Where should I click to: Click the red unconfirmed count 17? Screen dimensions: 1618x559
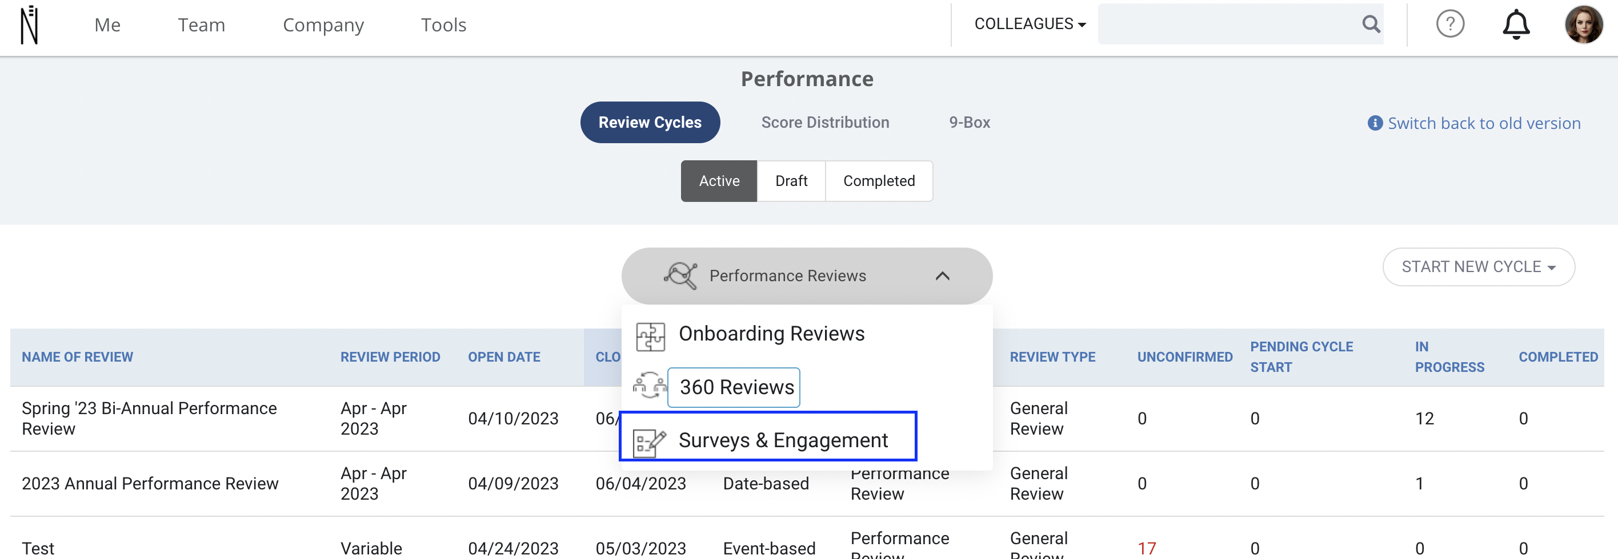click(1146, 548)
